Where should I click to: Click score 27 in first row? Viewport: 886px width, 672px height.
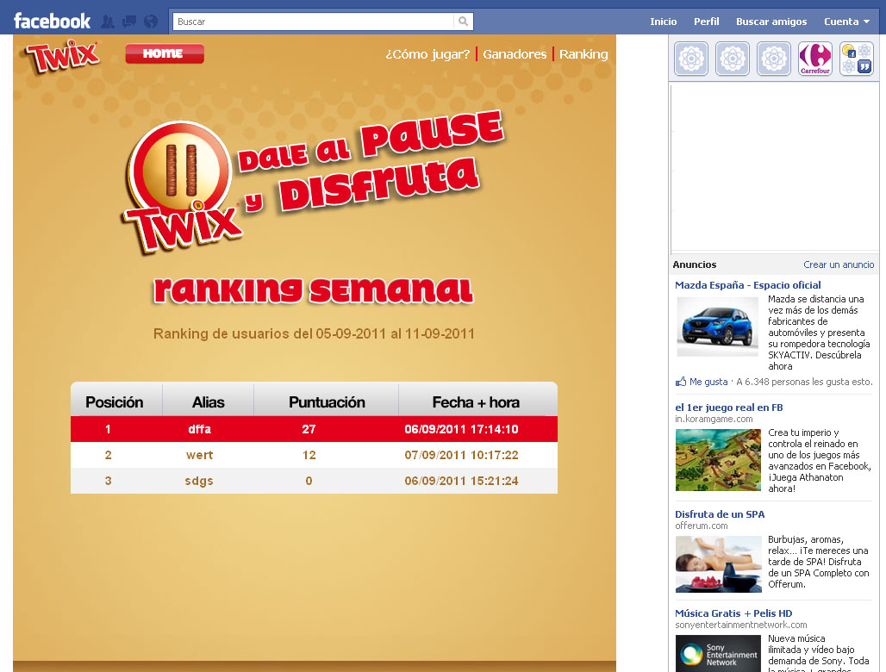tap(309, 429)
